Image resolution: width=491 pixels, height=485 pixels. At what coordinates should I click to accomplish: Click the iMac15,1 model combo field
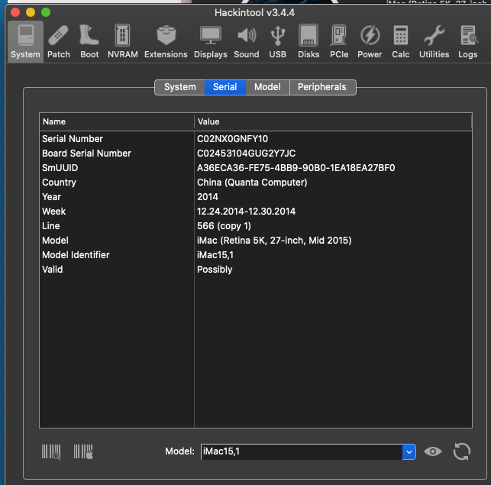click(x=302, y=452)
